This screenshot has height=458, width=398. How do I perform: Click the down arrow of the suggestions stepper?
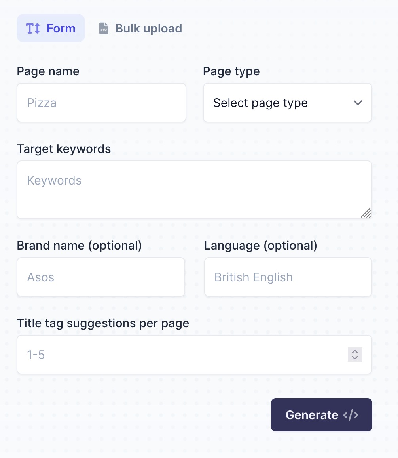[354, 357]
